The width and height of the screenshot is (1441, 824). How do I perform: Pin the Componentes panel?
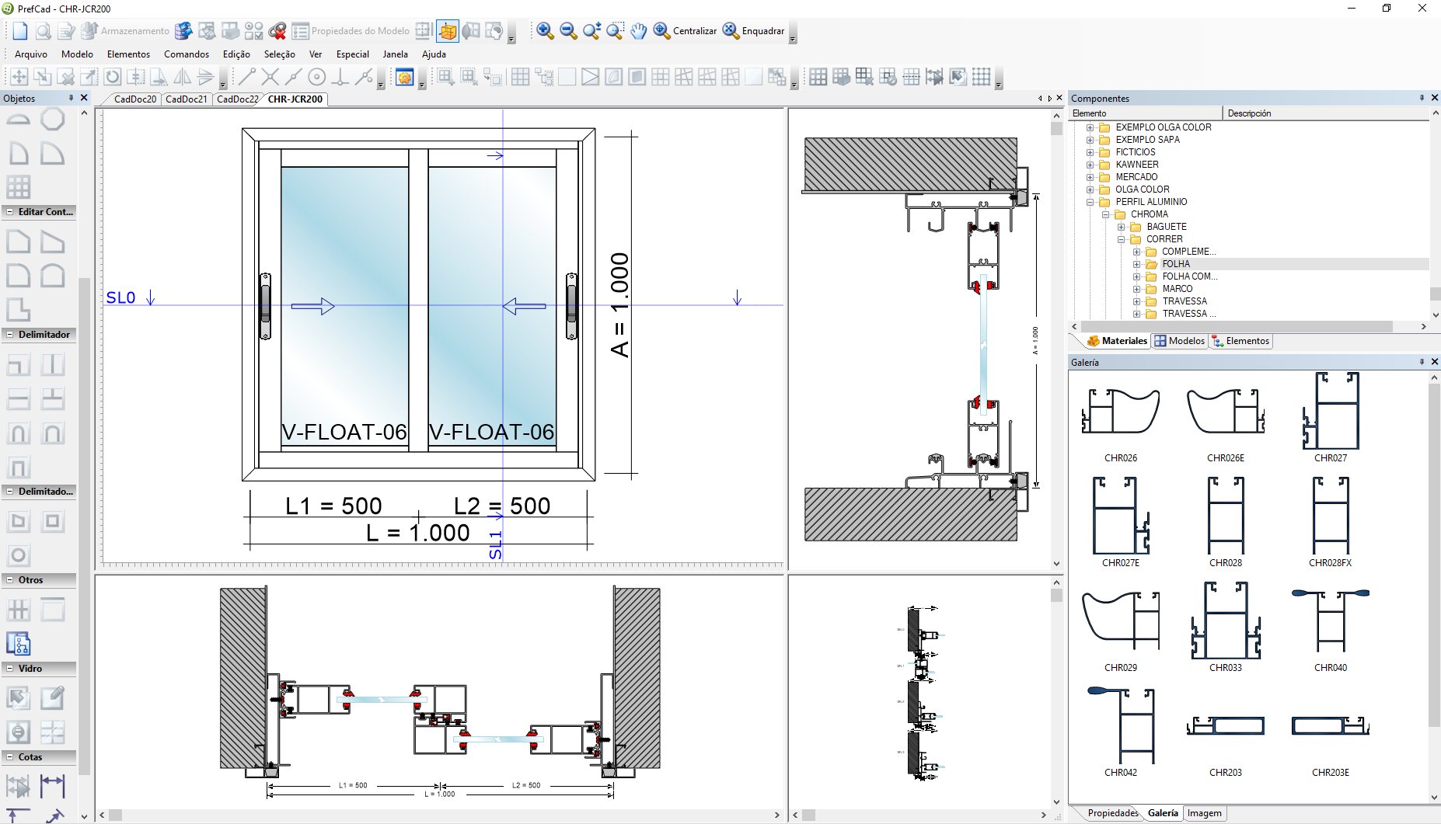coord(1422,98)
